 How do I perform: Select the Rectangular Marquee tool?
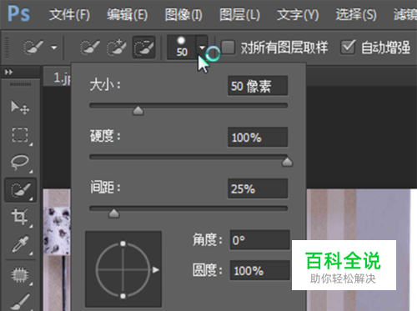click(20, 135)
